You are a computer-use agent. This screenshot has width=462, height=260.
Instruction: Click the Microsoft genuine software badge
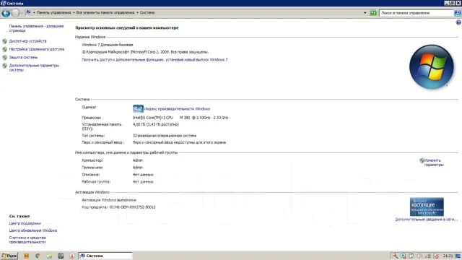427,207
